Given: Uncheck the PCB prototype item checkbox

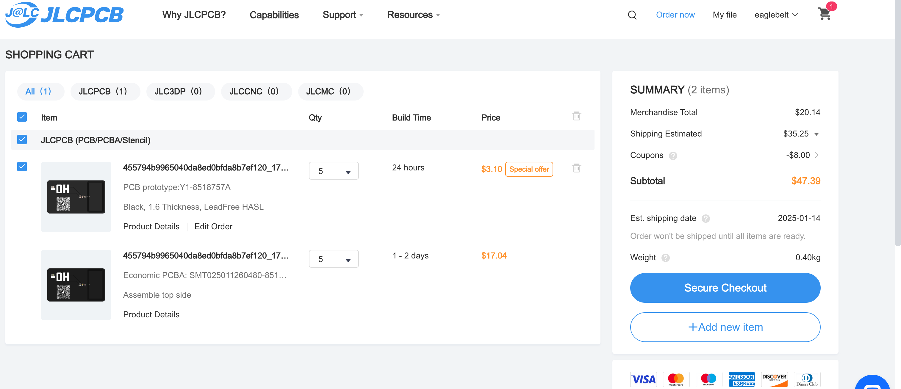Looking at the screenshot, I should click(x=22, y=167).
